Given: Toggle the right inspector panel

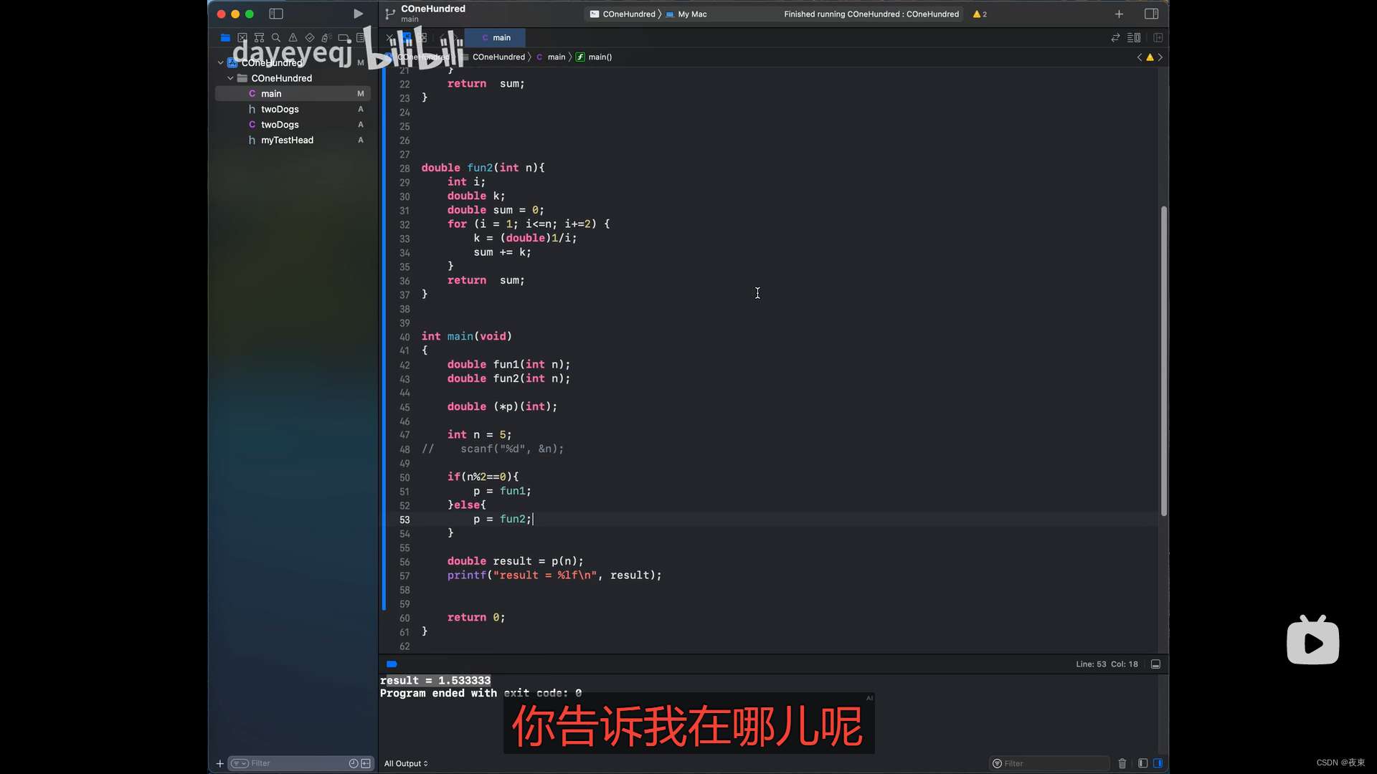Looking at the screenshot, I should click(x=1151, y=14).
